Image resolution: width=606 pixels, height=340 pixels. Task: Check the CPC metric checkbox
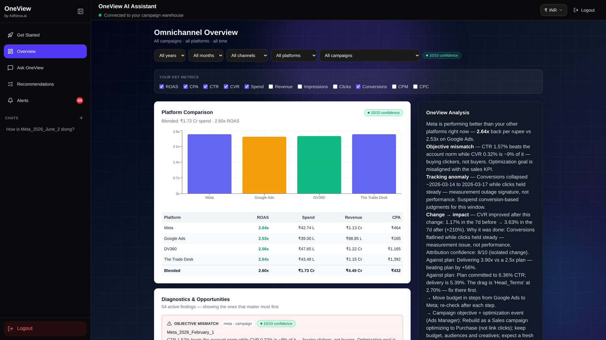415,87
